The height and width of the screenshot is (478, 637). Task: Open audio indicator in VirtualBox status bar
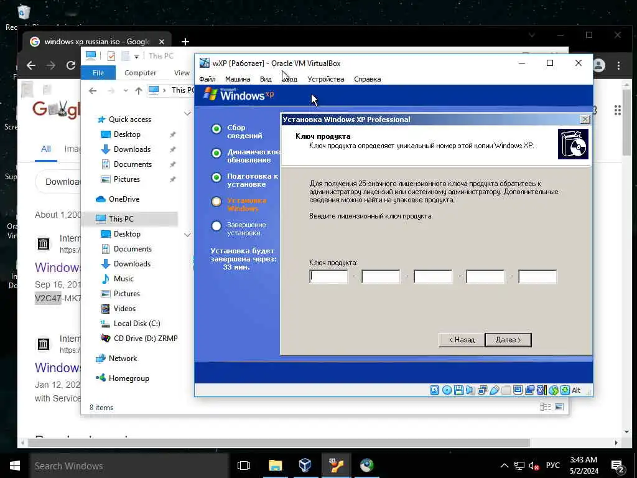coord(470,390)
